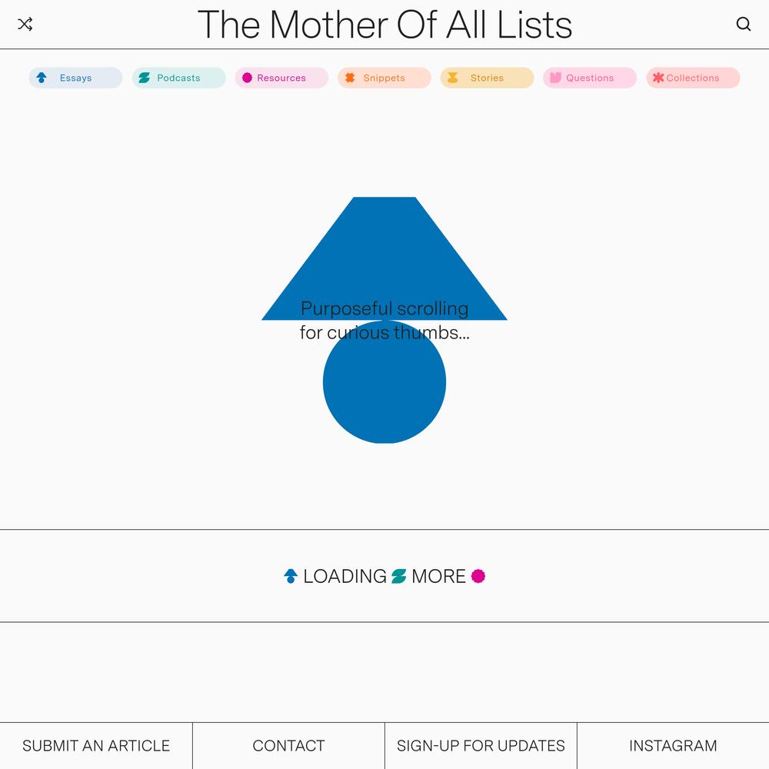Click the Loading More text
The height and width of the screenshot is (769, 769).
coord(384,576)
